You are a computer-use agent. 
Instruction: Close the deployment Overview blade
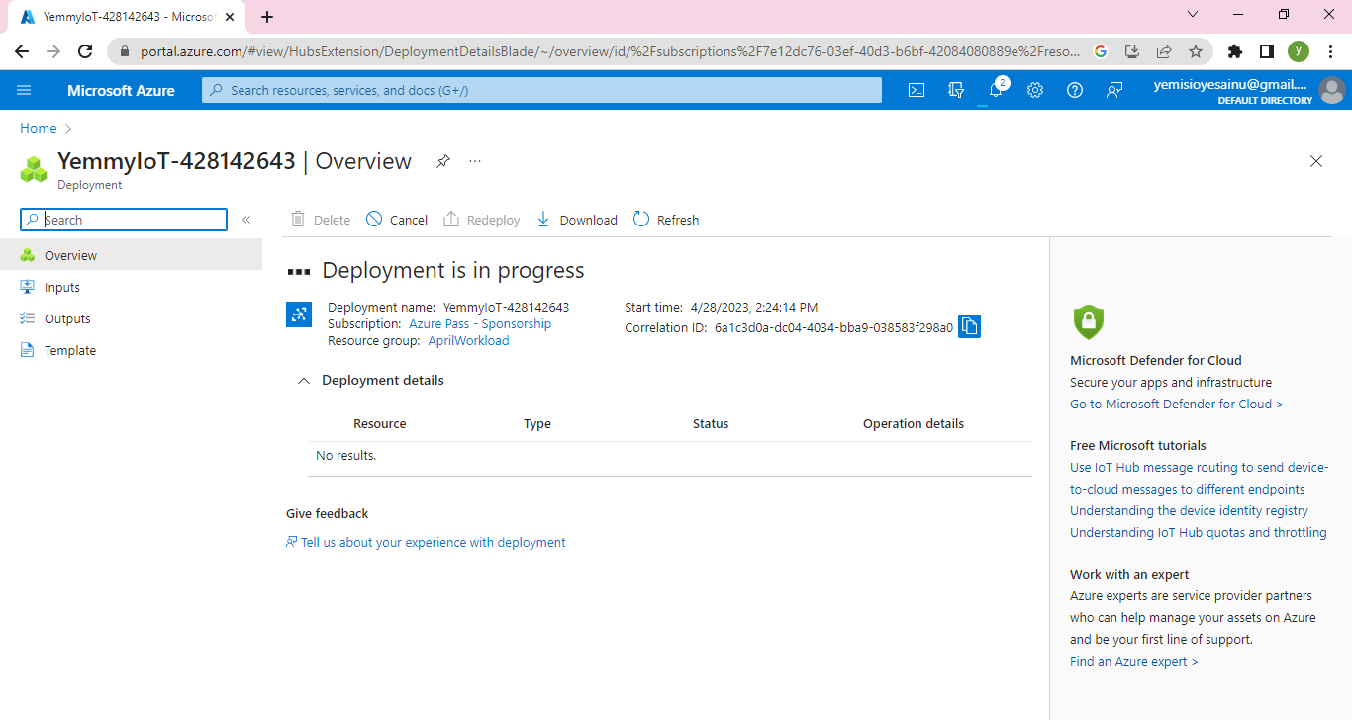coord(1316,161)
